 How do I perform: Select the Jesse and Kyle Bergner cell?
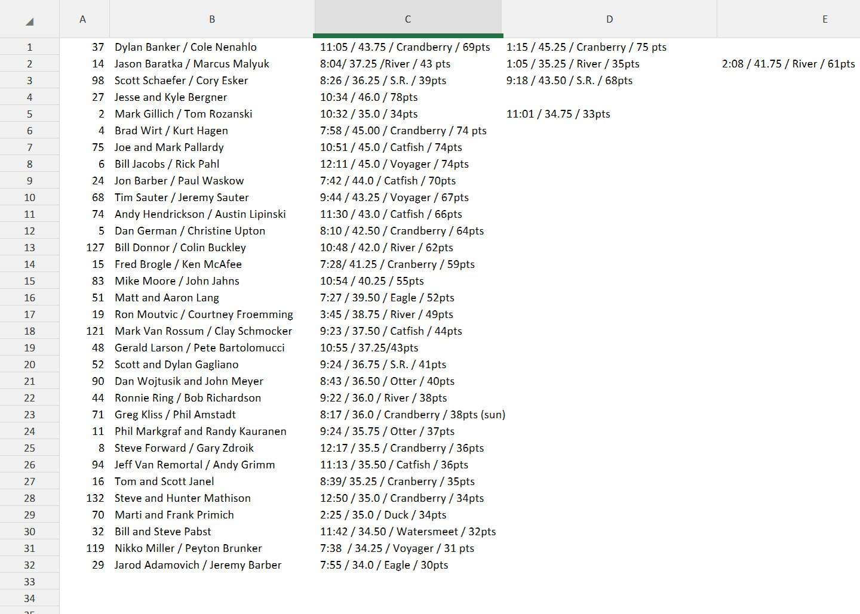click(x=171, y=97)
